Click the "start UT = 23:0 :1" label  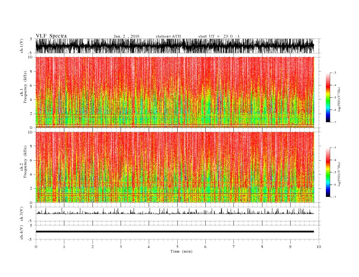[219, 36]
